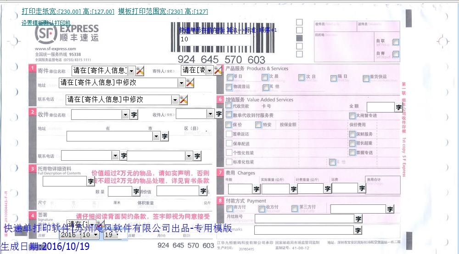Image resolution: width=459 pixels, height=254 pixels.
Task: Enable 保价 checkbox
Action: pyautogui.click(x=229, y=125)
